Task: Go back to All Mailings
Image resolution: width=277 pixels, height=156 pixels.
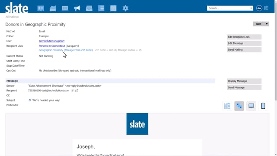Action: point(12,16)
